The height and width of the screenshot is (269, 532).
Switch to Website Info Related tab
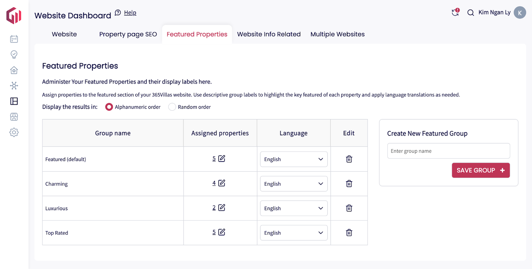click(269, 34)
